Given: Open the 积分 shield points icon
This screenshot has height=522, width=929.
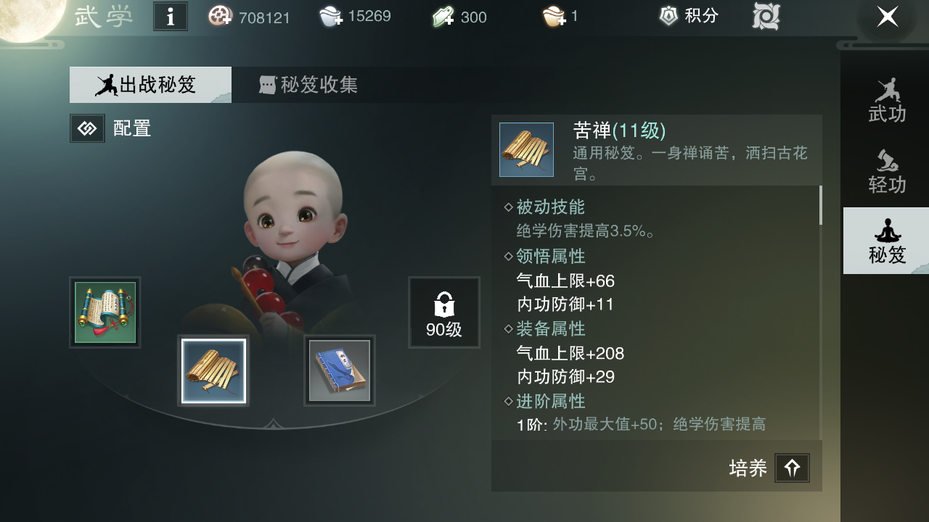Looking at the screenshot, I should coord(668,16).
